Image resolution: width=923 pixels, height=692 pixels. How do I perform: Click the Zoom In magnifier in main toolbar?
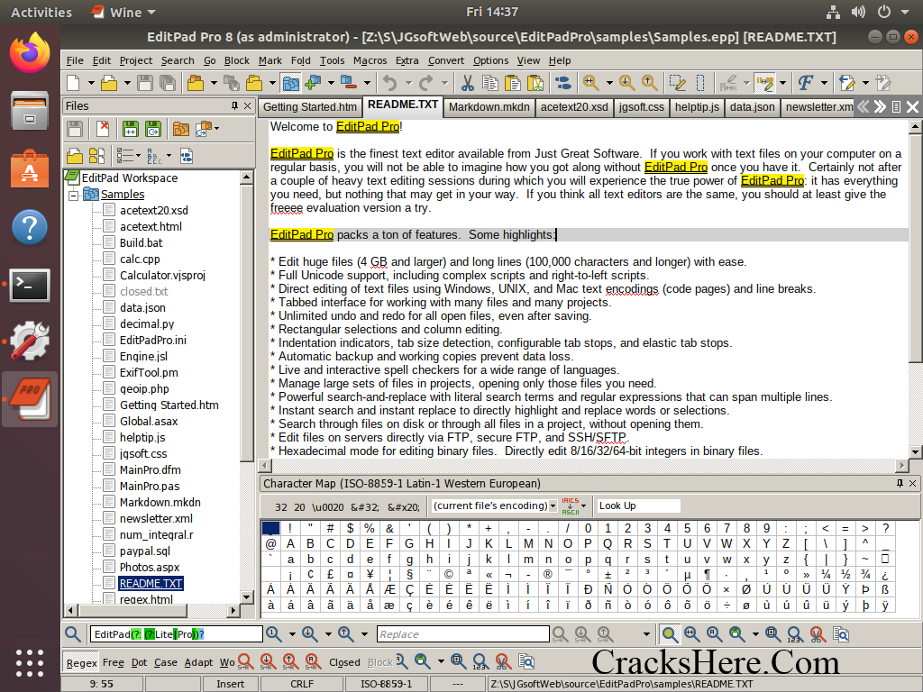pyautogui.click(x=590, y=83)
